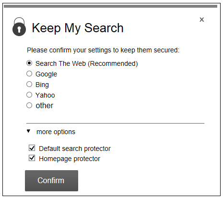Click the 'Homepage protector' label text
223x199 pixels.
tap(70, 159)
